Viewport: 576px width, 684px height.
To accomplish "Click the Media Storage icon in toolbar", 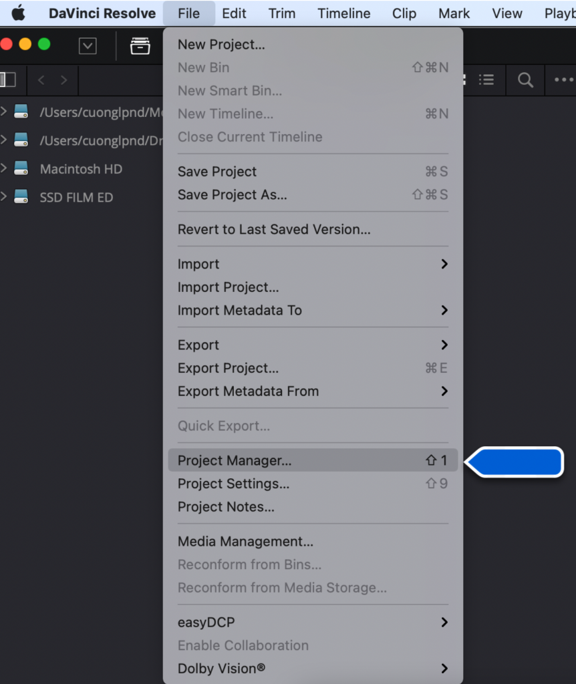I will tap(140, 45).
